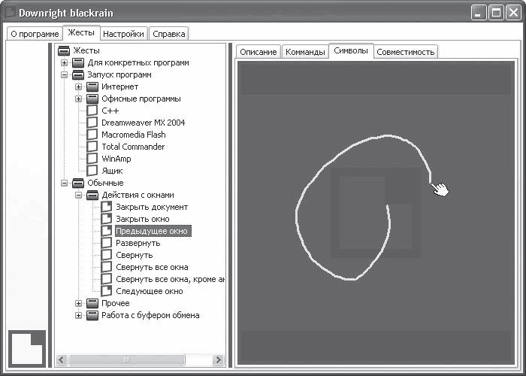The height and width of the screenshot is (376, 526).
Task: Click the gesture preview thumbnail at bottom left
Action: pos(27,348)
